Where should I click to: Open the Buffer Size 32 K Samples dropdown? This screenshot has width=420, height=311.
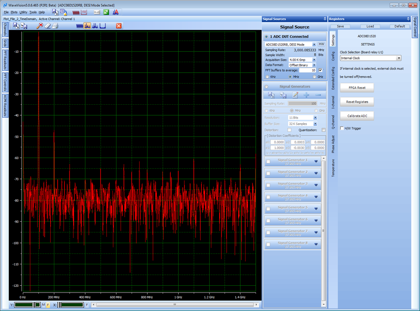(315, 124)
